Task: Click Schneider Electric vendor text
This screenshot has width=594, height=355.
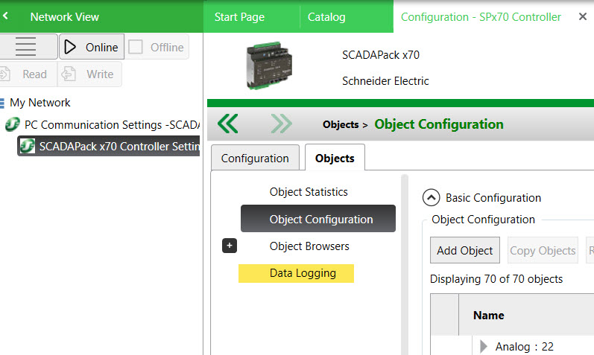Action: click(x=385, y=80)
